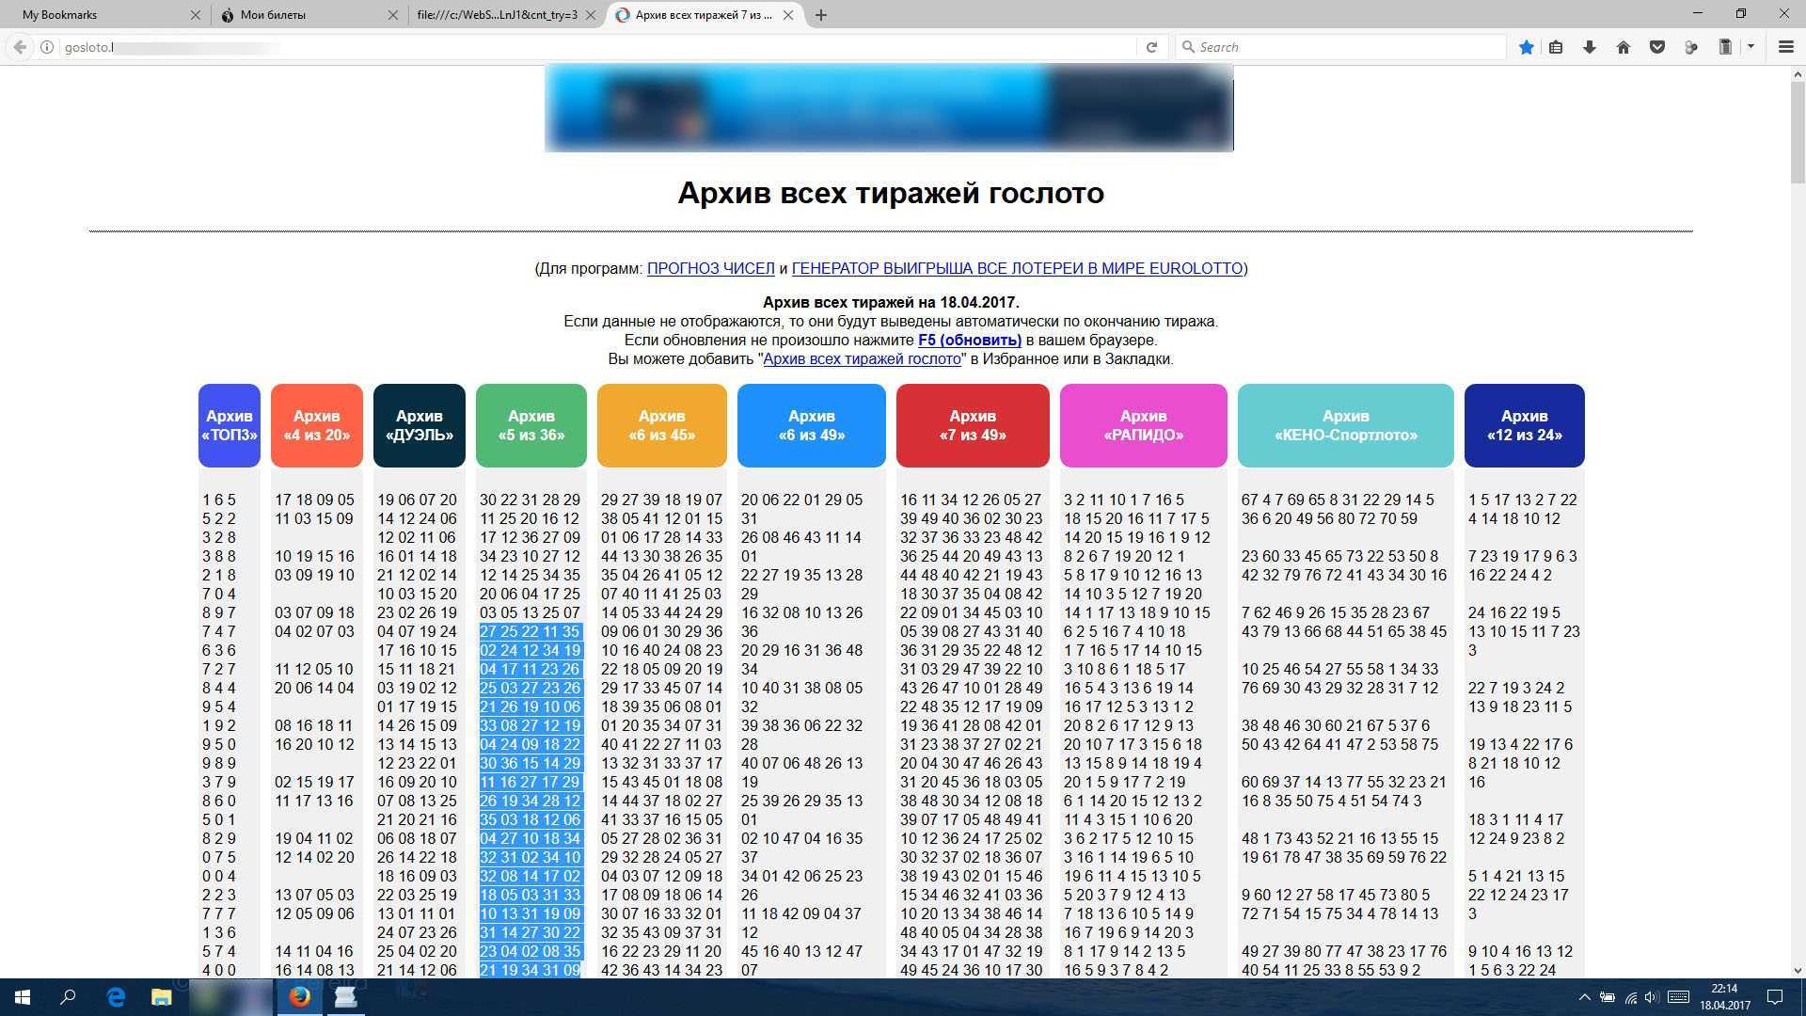Open the Архив «РАПИДО» button

[x=1144, y=425]
